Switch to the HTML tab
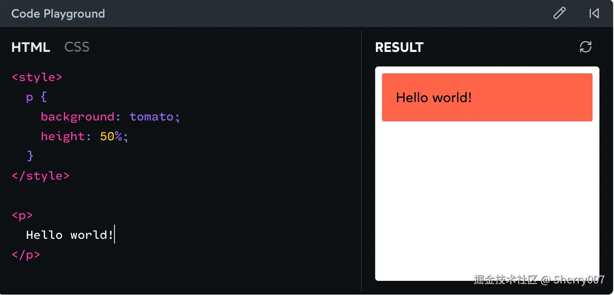 pyautogui.click(x=30, y=47)
